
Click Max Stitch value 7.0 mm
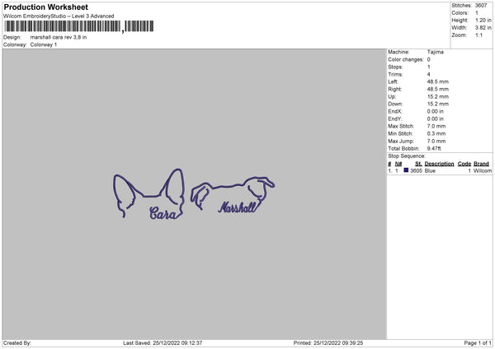pyautogui.click(x=436, y=126)
